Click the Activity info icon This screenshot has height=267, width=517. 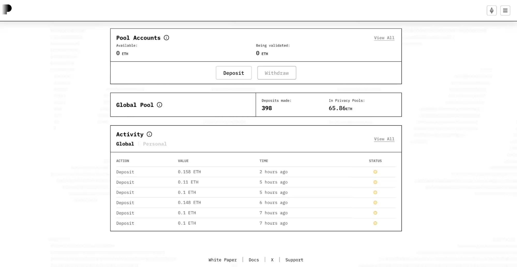pyautogui.click(x=149, y=134)
